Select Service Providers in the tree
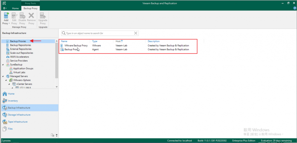Viewport: 297px width, 143px height. click(19, 61)
